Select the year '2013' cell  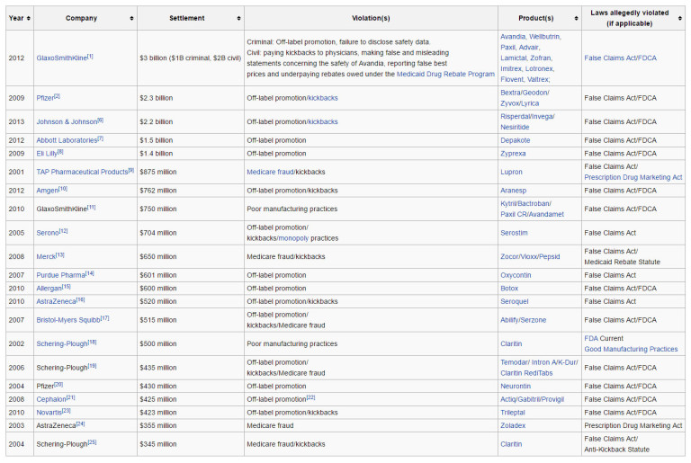20,121
